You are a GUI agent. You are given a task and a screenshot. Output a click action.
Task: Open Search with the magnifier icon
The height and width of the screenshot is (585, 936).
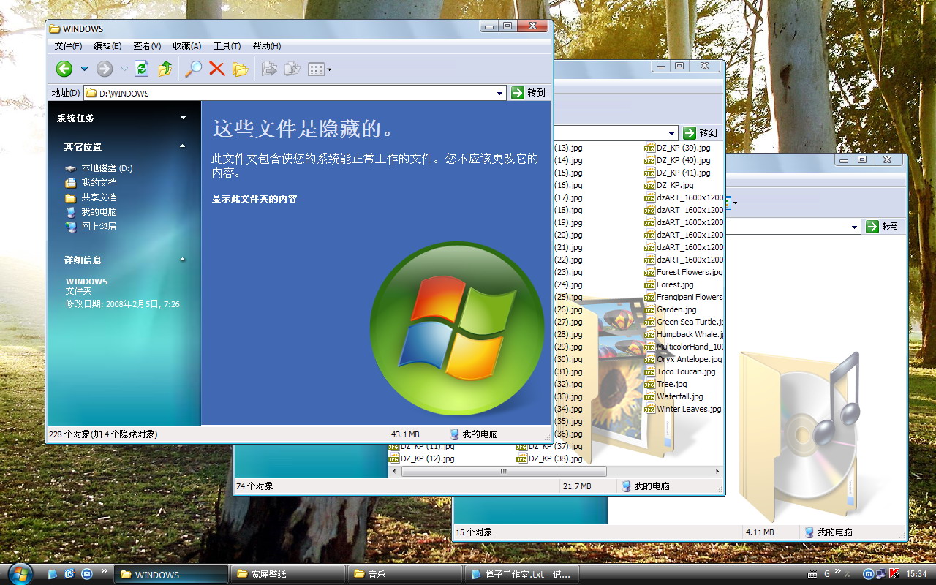pos(193,69)
